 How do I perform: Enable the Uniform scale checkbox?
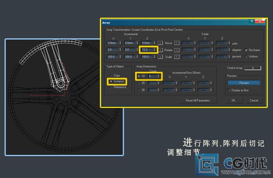click(246, 57)
